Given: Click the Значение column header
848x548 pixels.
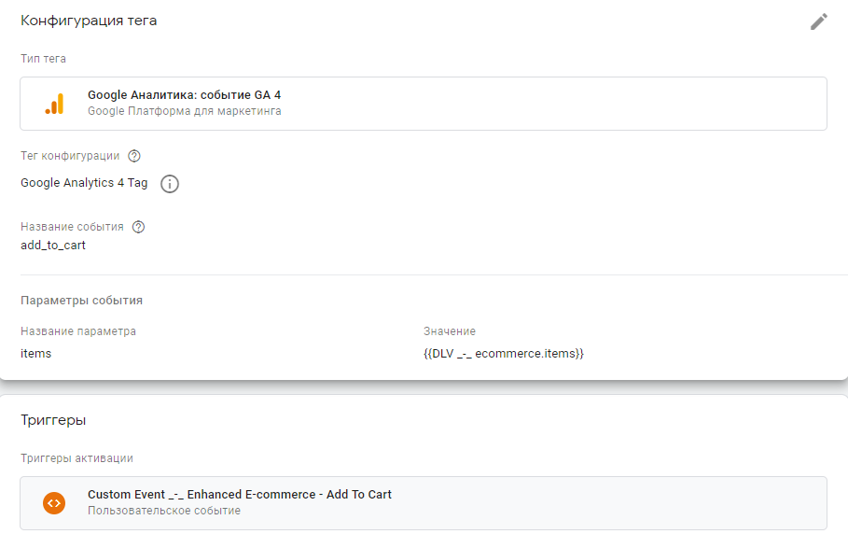Looking at the screenshot, I should click(450, 331).
